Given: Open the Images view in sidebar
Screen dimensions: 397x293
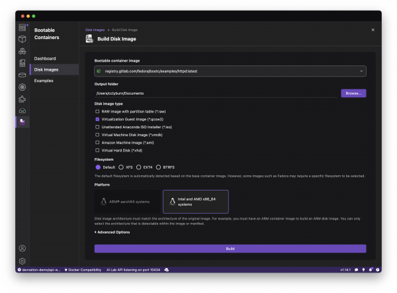Looking at the screenshot, I should 22,63.
